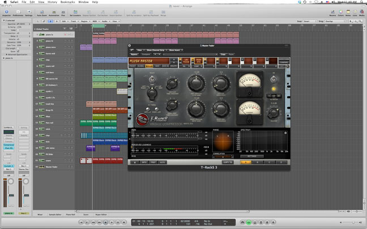Toggle the compressor power switch at top right

[273, 80]
